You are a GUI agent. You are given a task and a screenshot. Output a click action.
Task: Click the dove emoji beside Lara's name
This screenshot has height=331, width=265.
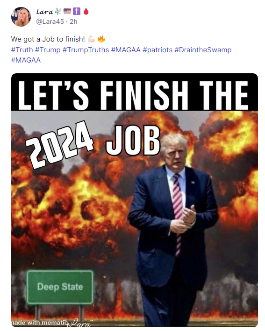pos(57,11)
